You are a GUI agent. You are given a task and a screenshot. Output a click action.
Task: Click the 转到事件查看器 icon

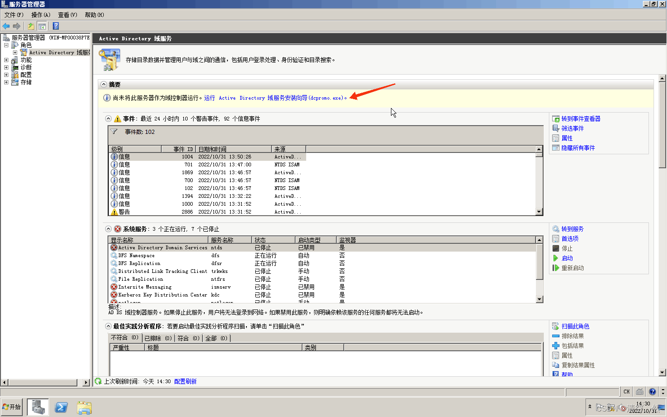[556, 119]
